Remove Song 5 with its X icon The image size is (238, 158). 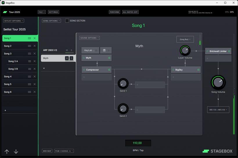pos(35,84)
